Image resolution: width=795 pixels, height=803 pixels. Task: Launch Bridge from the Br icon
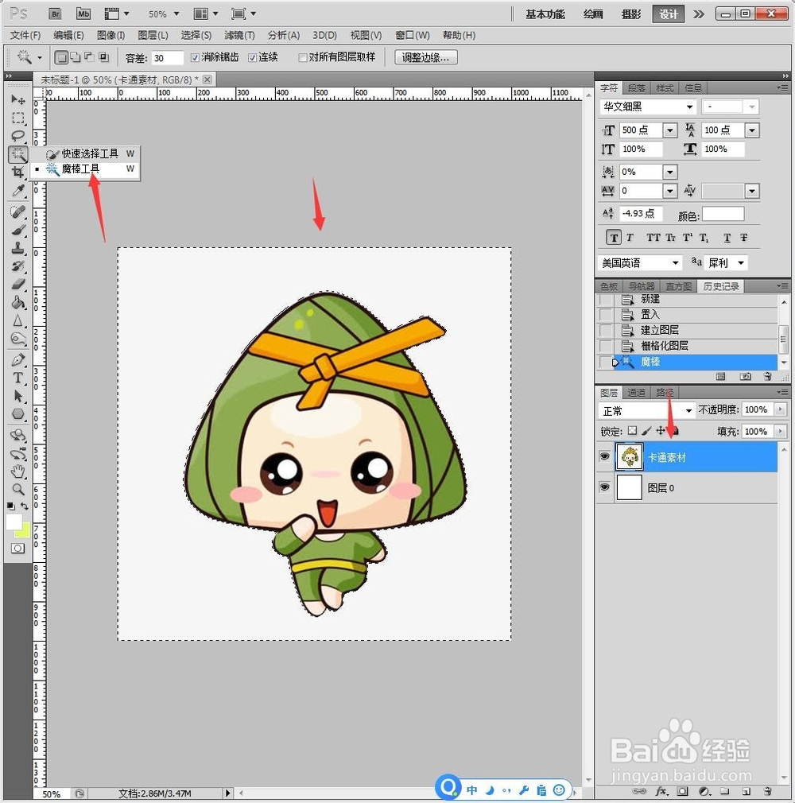point(55,14)
